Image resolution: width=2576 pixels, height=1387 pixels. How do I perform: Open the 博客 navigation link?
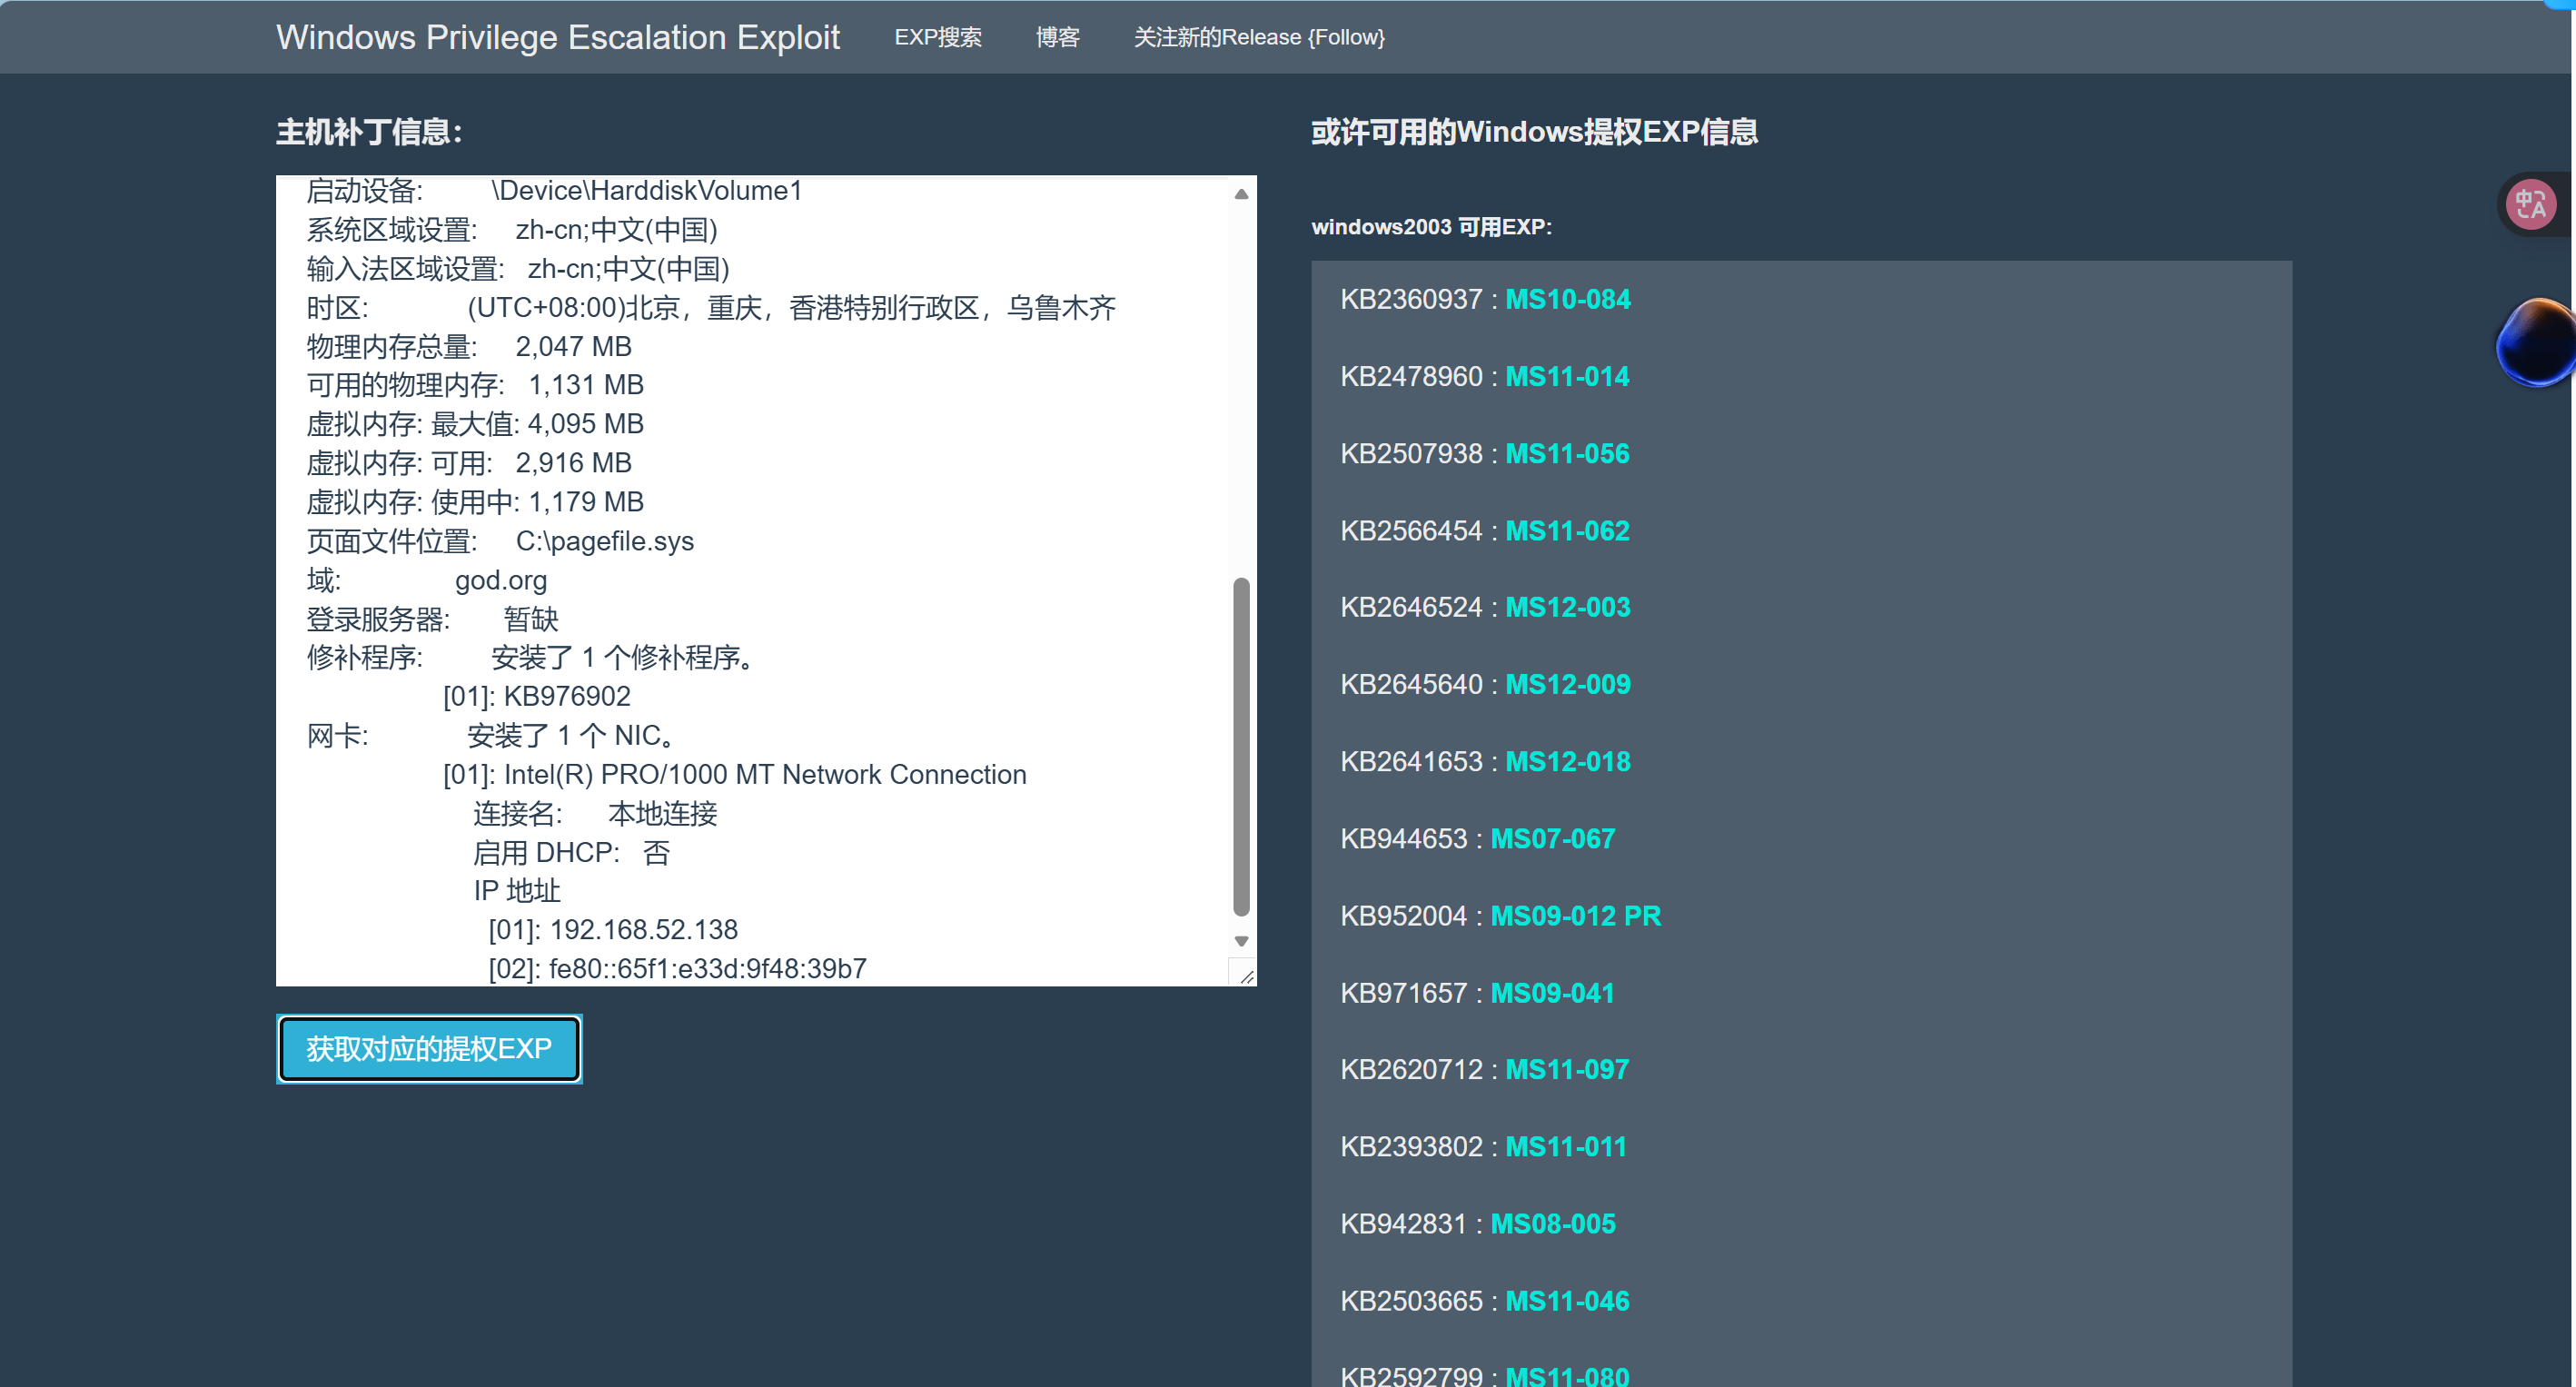[1057, 37]
